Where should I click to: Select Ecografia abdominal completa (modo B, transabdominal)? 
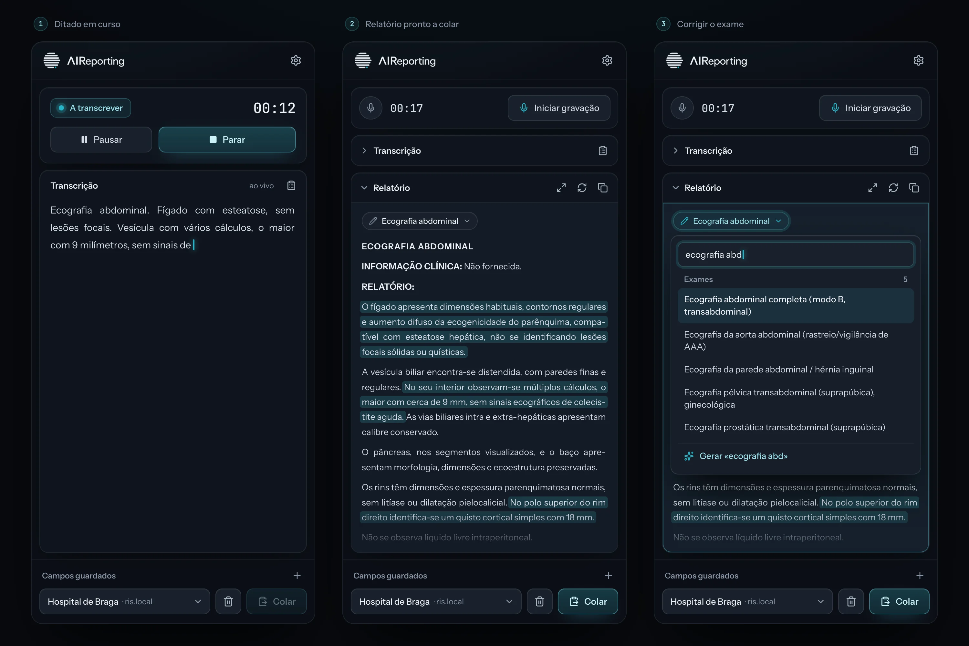pyautogui.click(x=796, y=305)
